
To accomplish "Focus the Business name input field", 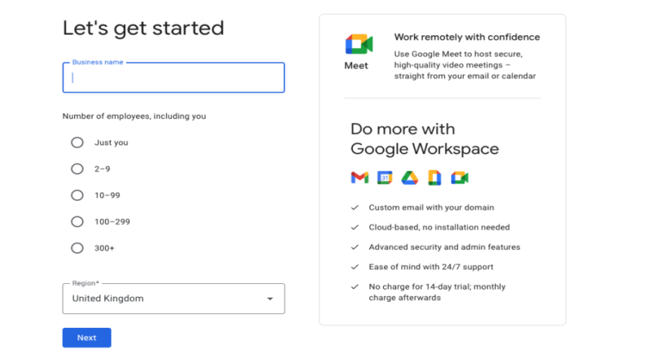I will pyautogui.click(x=174, y=77).
